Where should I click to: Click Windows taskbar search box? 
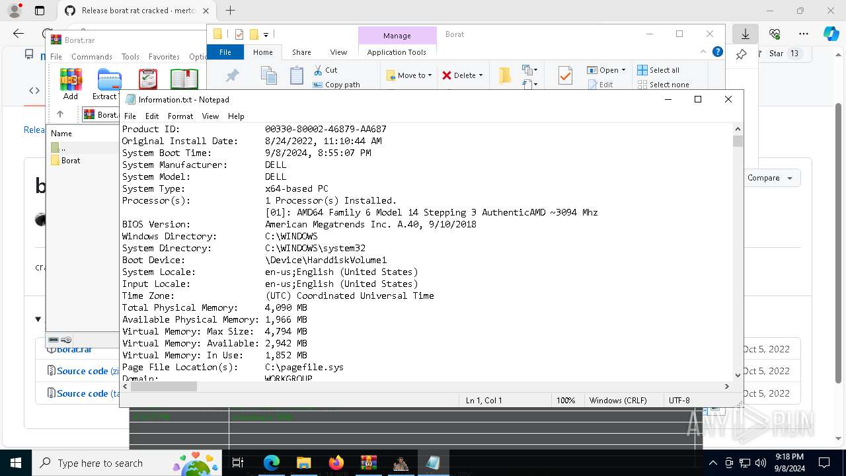click(x=128, y=463)
